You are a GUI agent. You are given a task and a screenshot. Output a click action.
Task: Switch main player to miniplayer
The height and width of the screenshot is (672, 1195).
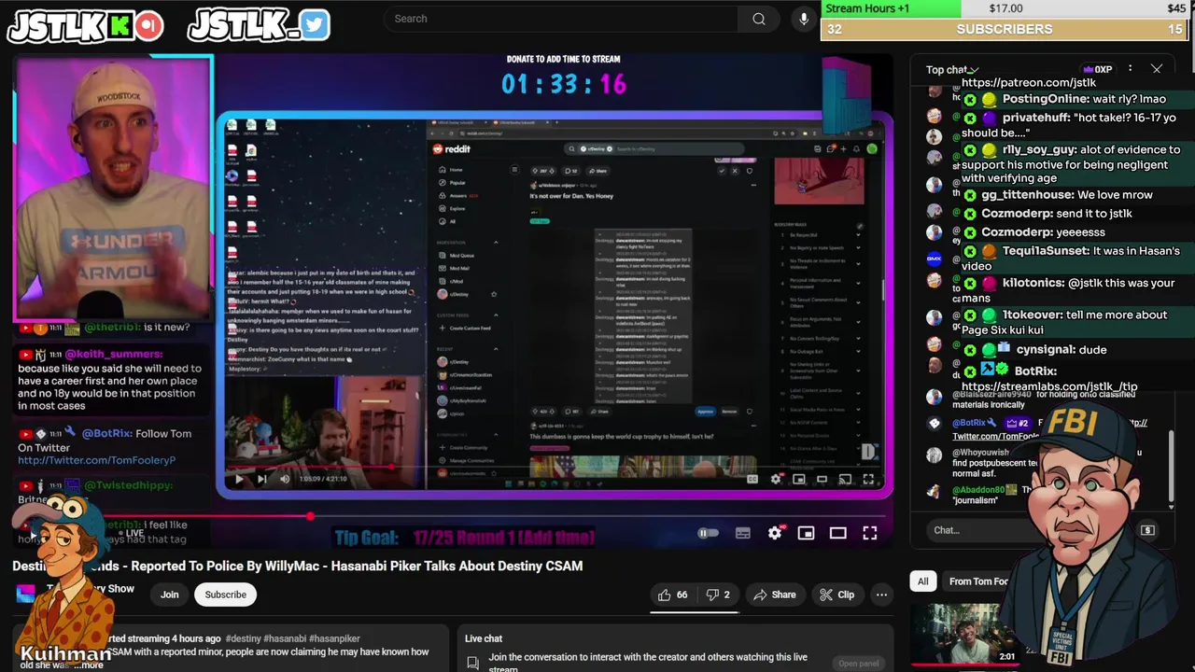point(806,533)
